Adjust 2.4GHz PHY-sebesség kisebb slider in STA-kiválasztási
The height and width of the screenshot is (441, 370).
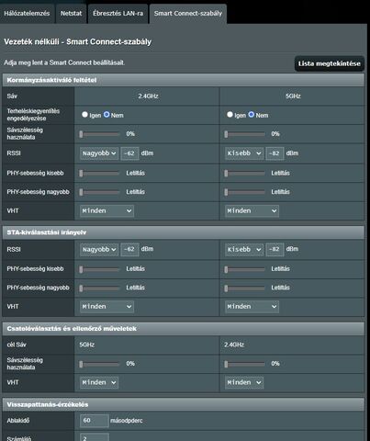[x=99, y=269]
